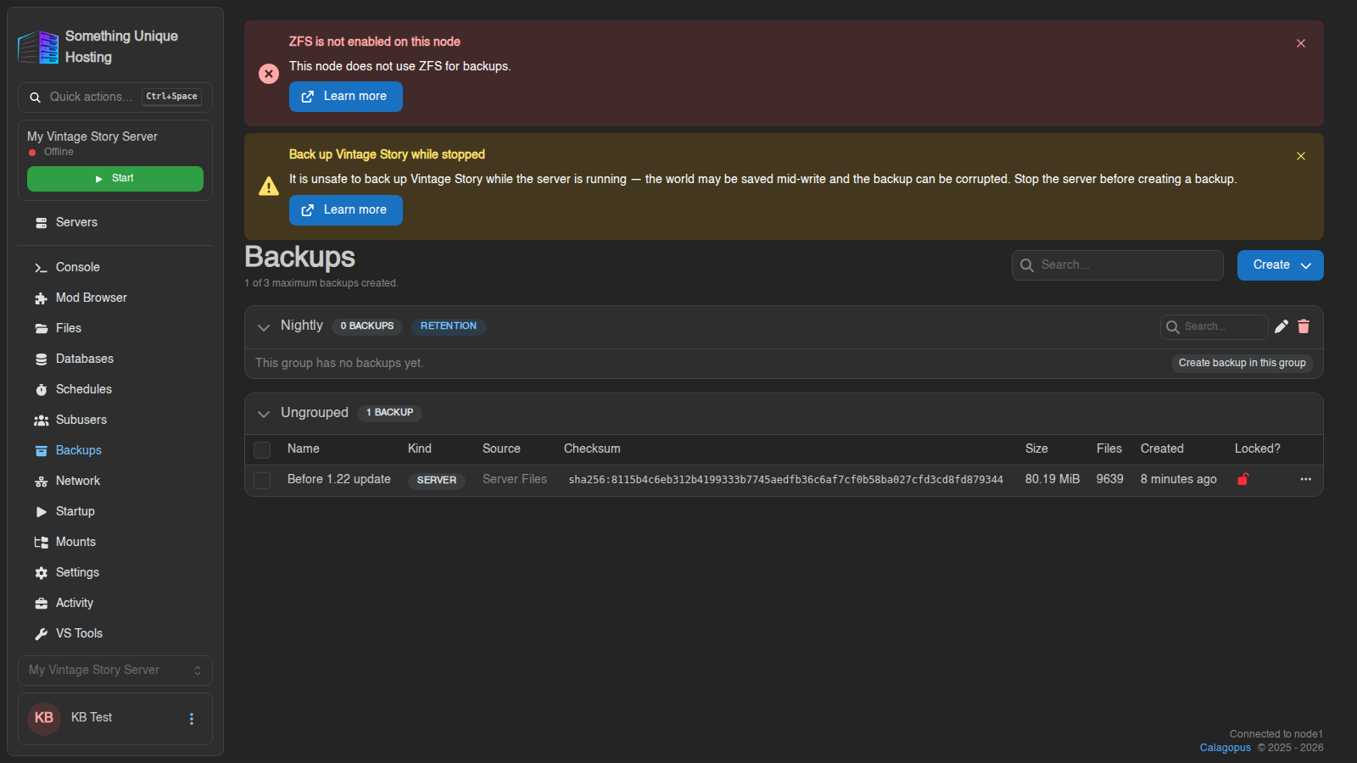Viewport: 1357px width, 763px height.
Task: Open the Startup sidebar item
Action: click(115, 511)
